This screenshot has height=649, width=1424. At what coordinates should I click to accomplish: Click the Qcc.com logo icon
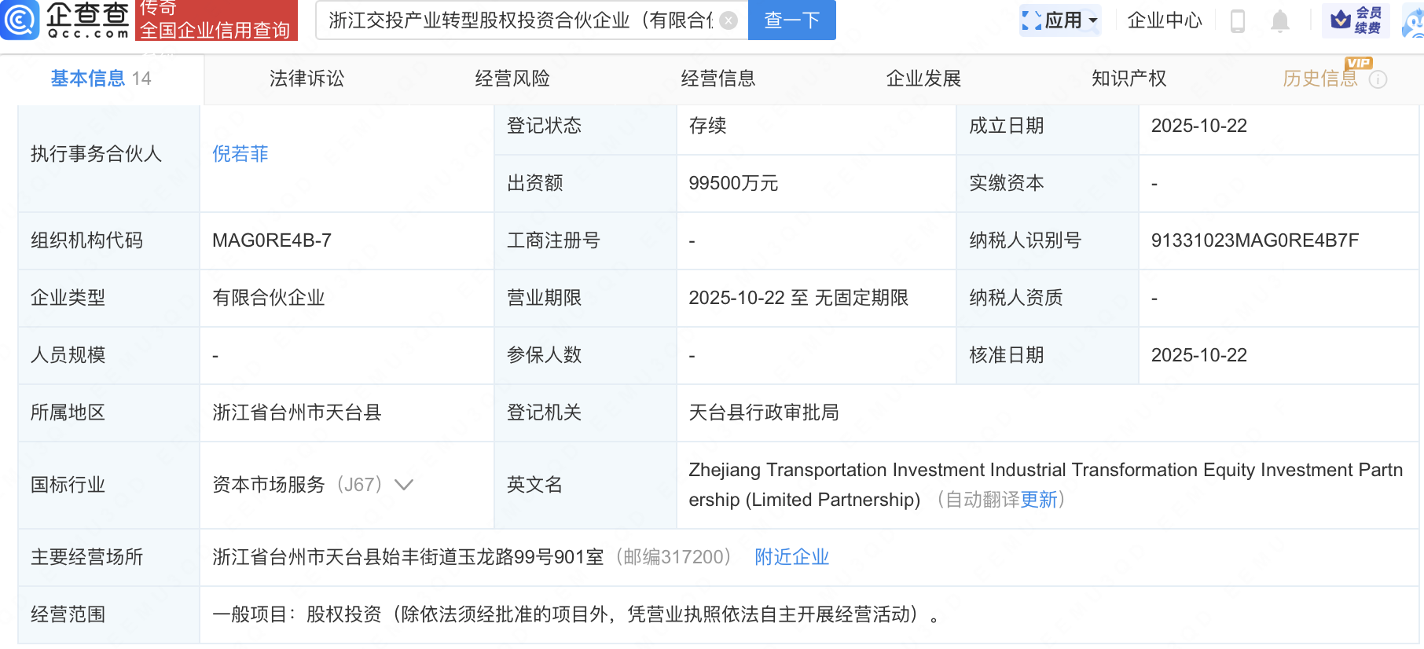coord(20,20)
